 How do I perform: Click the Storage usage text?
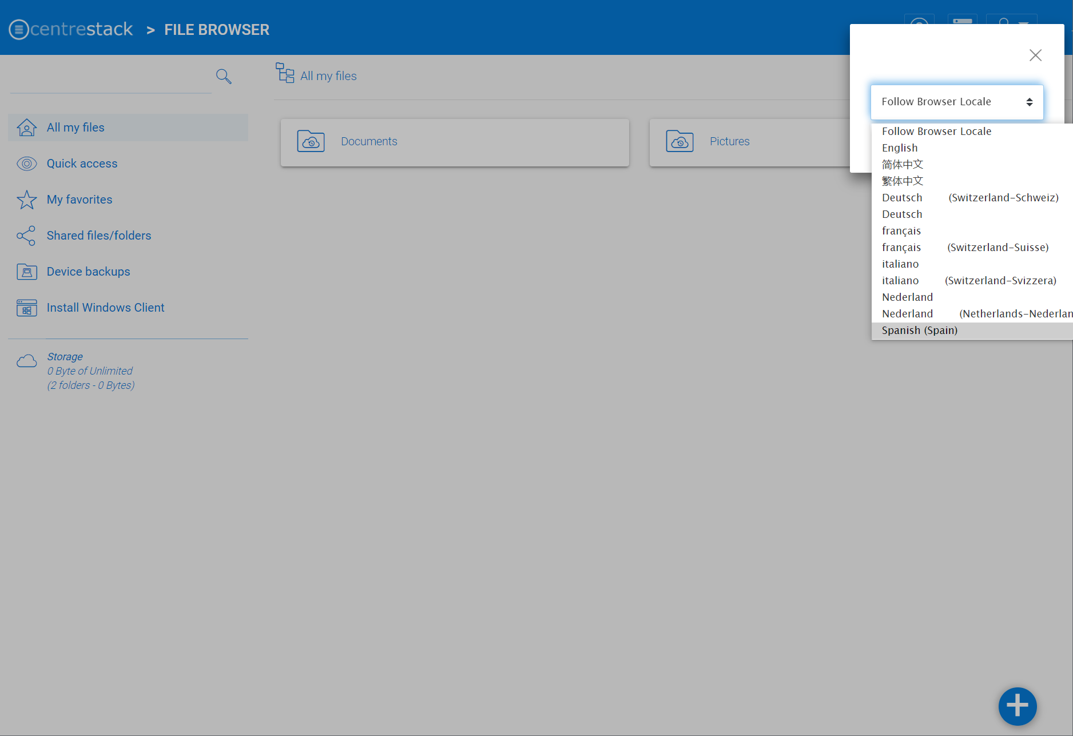coord(91,371)
